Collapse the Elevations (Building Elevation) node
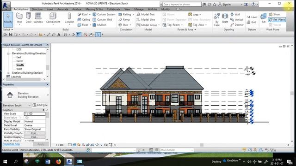 pyautogui.click(x=8, y=53)
